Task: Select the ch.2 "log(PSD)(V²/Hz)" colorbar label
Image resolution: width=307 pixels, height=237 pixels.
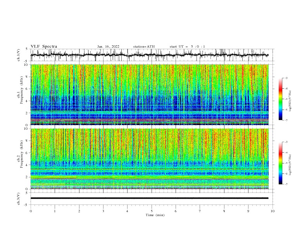Action: [290, 165]
